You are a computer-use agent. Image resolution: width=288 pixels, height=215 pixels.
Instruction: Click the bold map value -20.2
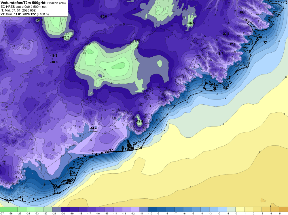click(x=226, y=34)
